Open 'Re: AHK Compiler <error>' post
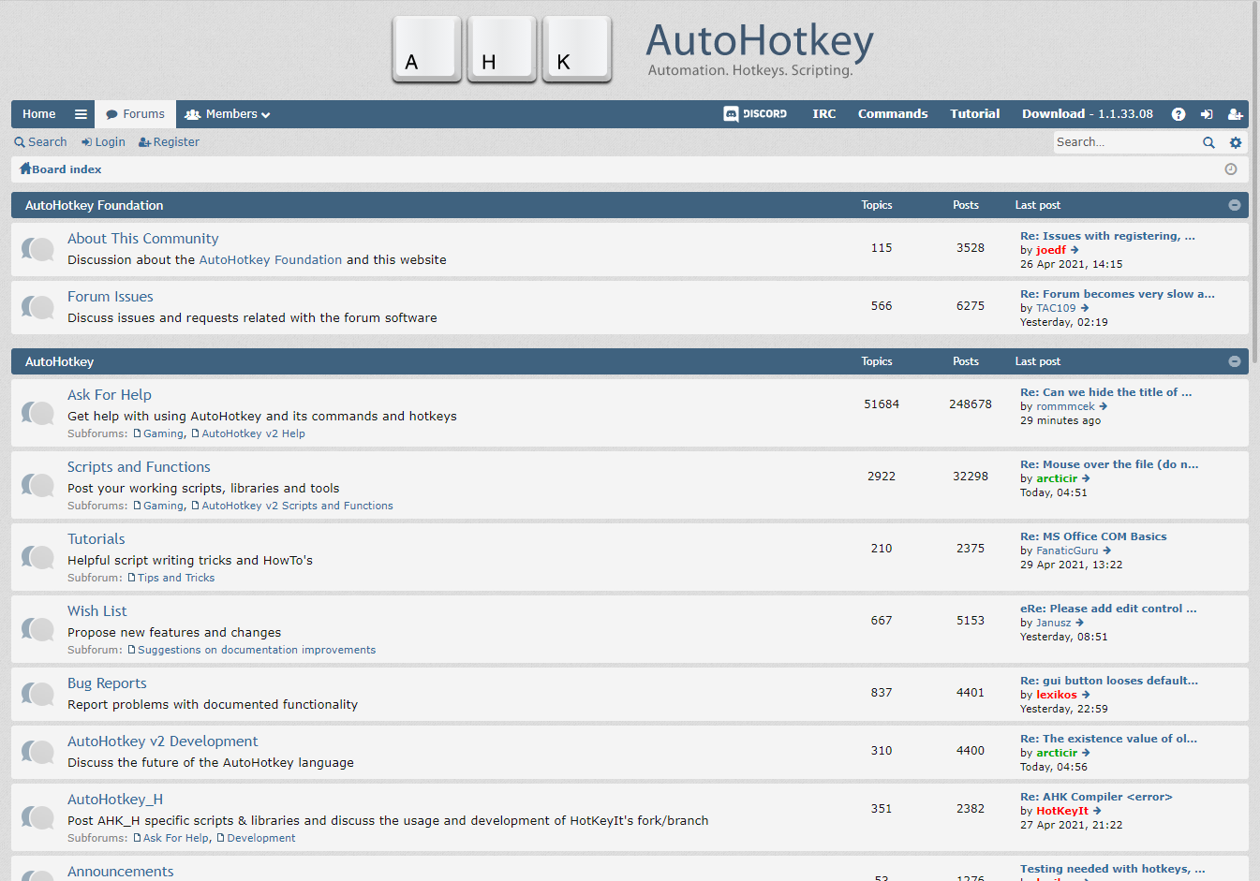Viewport: 1260px width, 881px height. pos(1096,797)
